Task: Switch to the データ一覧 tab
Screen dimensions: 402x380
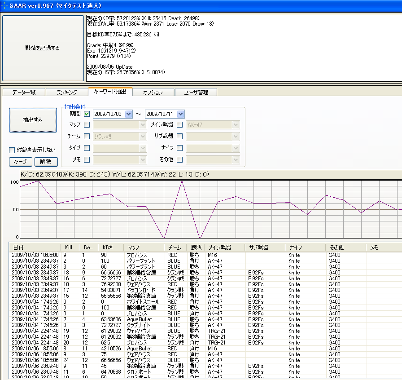Action: click(x=23, y=92)
